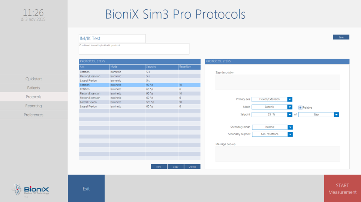Screen dimensions: 361x202
Task: Open the Secondary mode dropdown arrow
Action: coord(290,127)
